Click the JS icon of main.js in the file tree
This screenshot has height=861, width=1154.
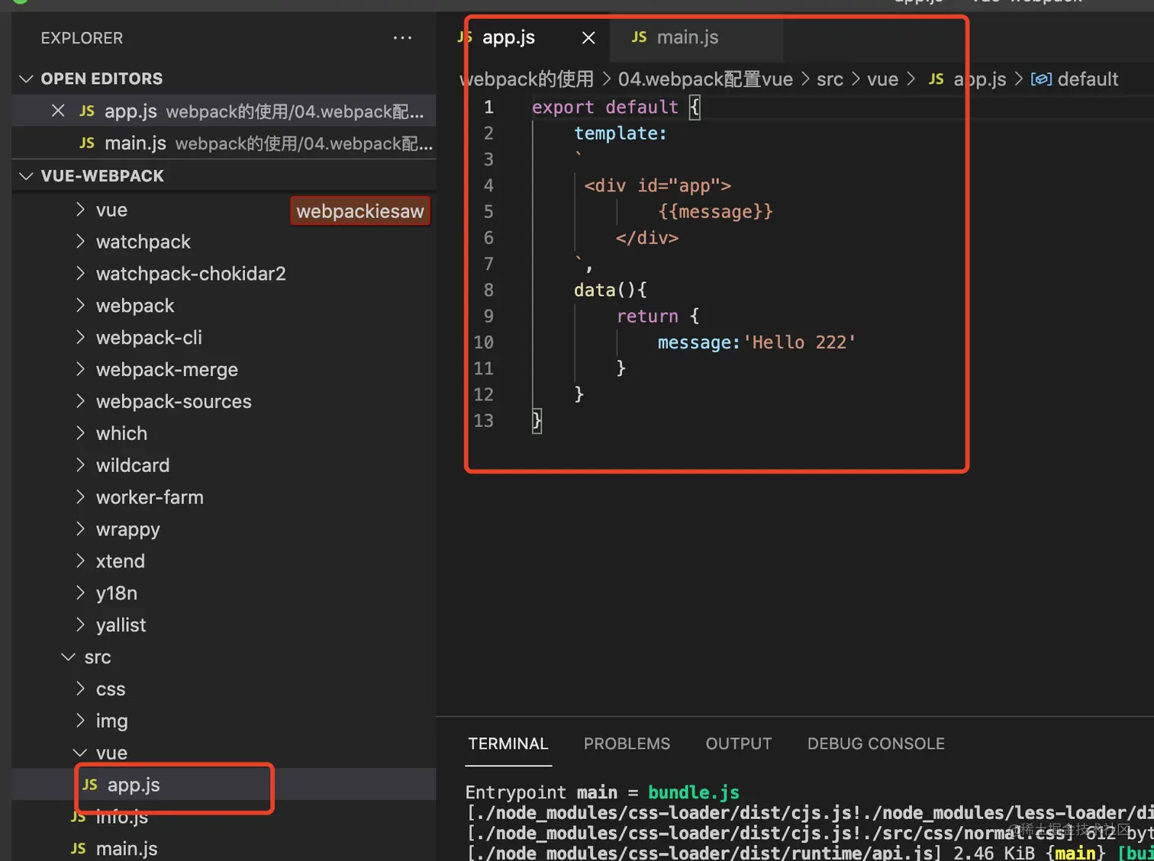click(x=79, y=849)
